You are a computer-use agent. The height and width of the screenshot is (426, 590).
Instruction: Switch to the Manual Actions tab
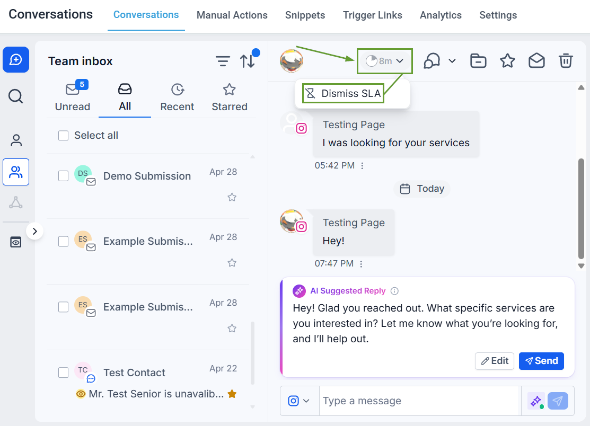coord(232,15)
